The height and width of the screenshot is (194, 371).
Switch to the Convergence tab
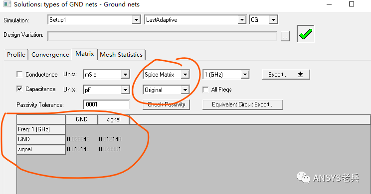click(50, 55)
